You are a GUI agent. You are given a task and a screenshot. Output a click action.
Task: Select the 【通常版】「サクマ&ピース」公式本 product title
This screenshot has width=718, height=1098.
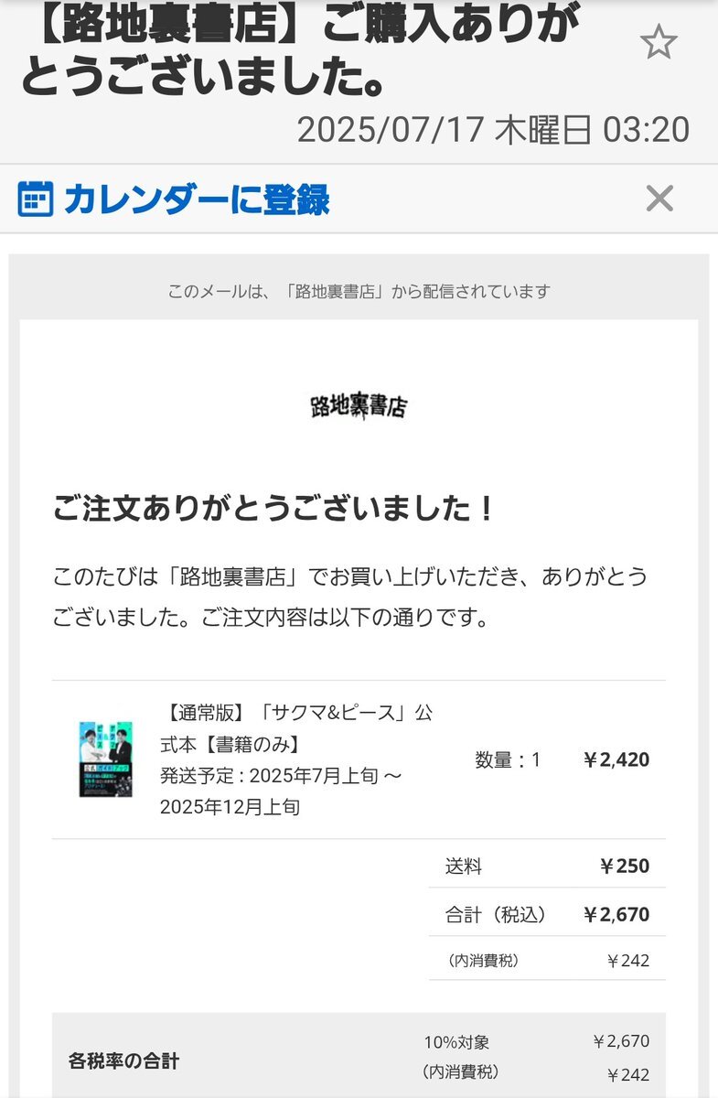296,728
